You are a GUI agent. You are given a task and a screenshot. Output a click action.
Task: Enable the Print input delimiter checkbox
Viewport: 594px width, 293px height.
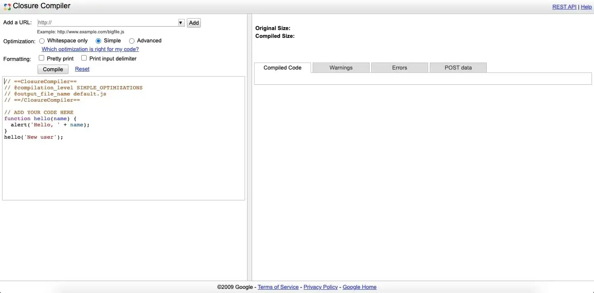point(84,58)
